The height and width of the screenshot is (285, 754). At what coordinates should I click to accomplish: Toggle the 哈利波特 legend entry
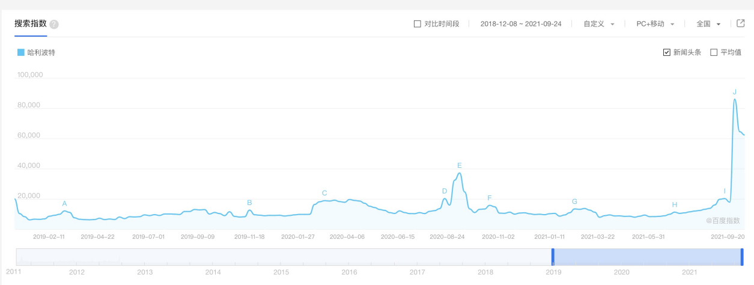click(x=37, y=52)
